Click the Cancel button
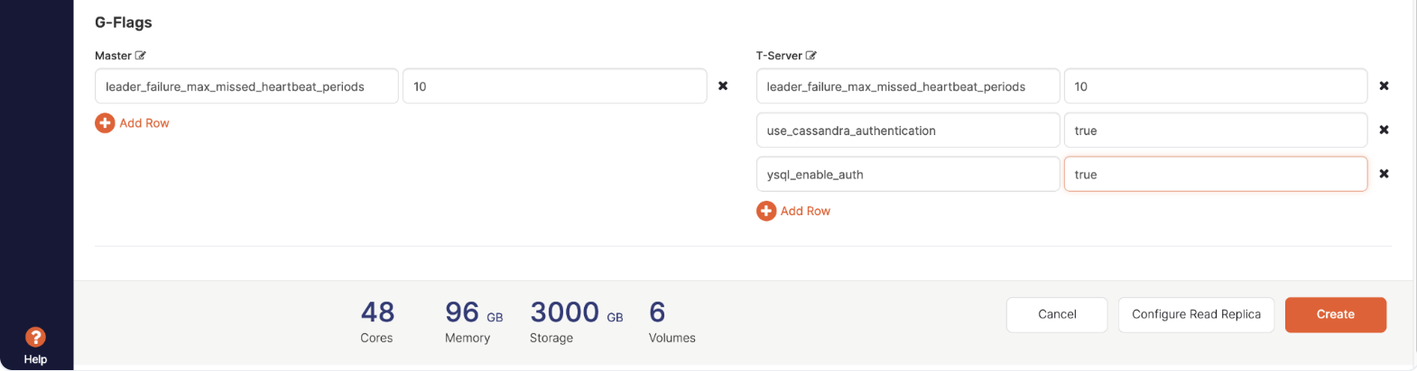1417x371 pixels. click(1057, 314)
